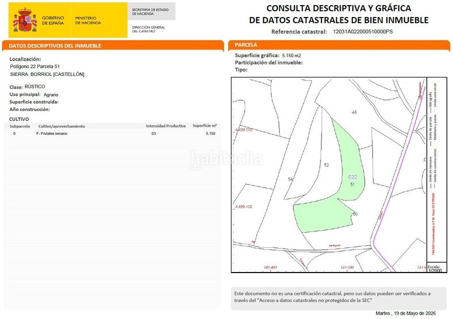
Task: Click 'DIRECCIÓN GENERAL DEL CATASTRO' label
Action: pos(148,29)
